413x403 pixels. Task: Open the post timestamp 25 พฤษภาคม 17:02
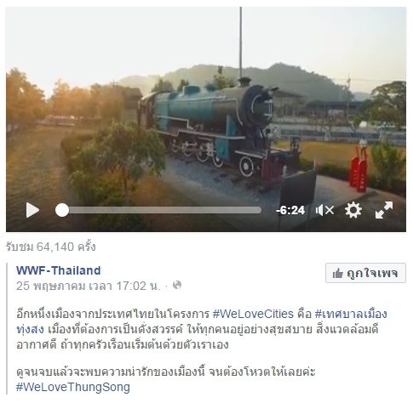pos(88,286)
